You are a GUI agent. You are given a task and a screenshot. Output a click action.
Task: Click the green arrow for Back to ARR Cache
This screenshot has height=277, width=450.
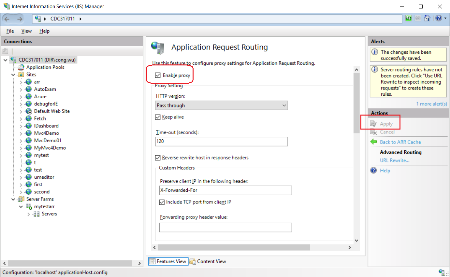point(373,142)
